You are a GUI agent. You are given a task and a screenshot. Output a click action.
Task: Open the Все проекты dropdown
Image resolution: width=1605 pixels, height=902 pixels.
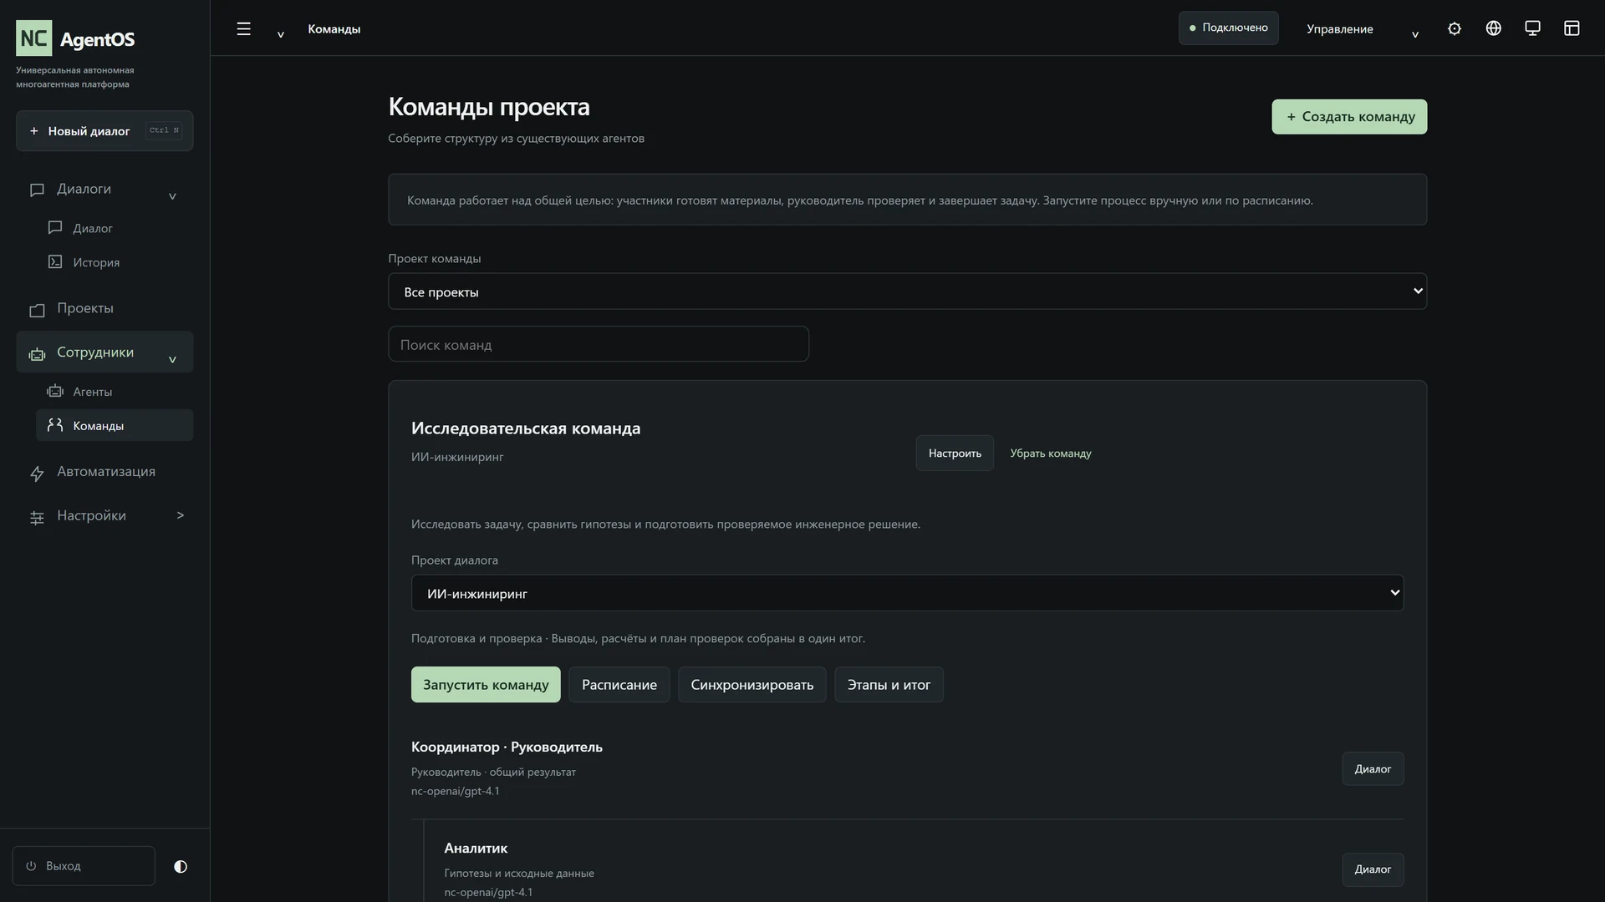(x=907, y=291)
